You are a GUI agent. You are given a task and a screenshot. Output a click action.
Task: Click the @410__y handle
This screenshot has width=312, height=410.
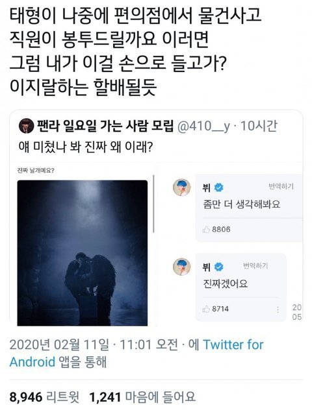(x=203, y=127)
